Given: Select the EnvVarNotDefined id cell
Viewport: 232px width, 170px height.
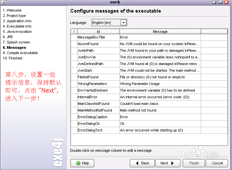Looking at the screenshot, I should [x=99, y=90].
